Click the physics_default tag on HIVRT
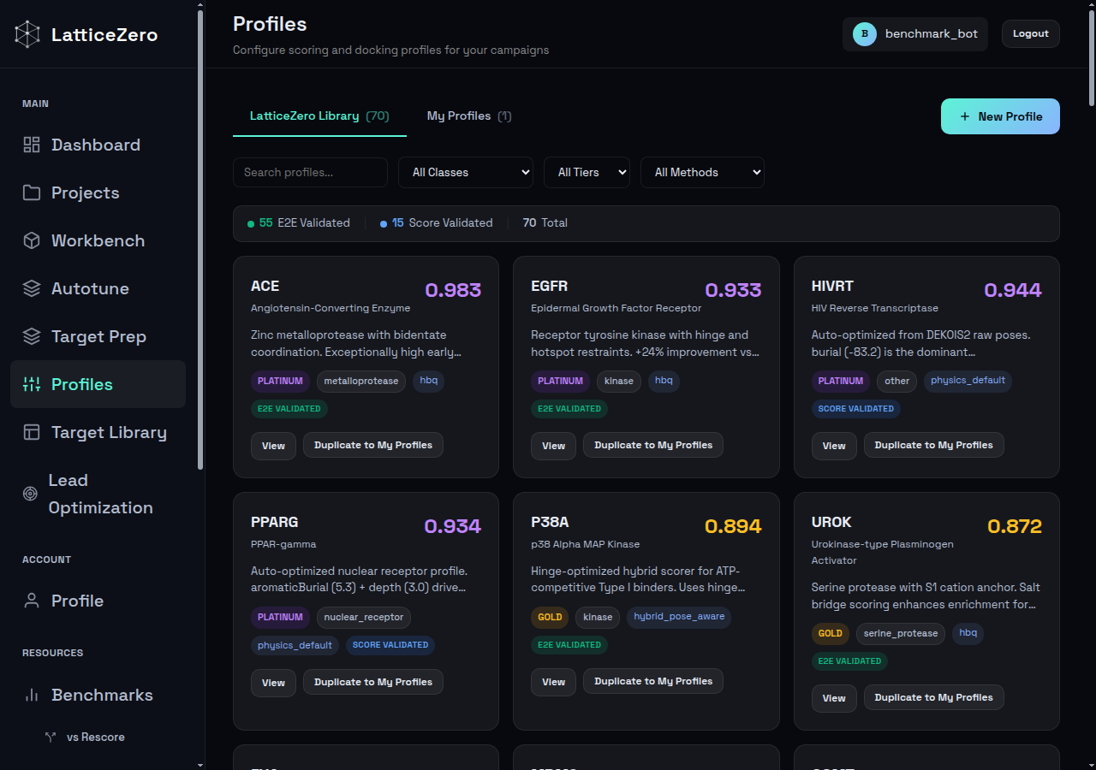Screen dimensions: 1096x770 tap(968, 381)
